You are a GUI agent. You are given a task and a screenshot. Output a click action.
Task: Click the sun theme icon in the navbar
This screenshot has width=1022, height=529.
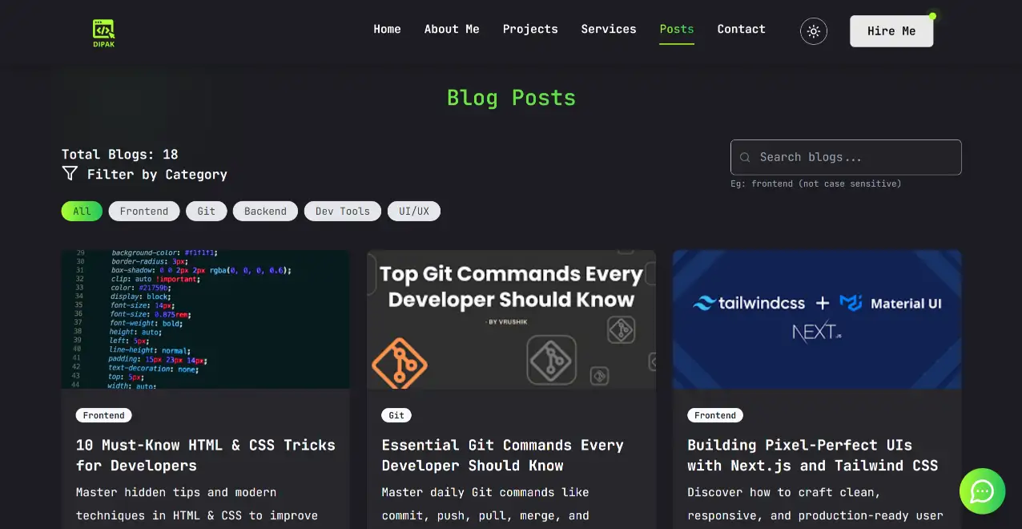(814, 31)
